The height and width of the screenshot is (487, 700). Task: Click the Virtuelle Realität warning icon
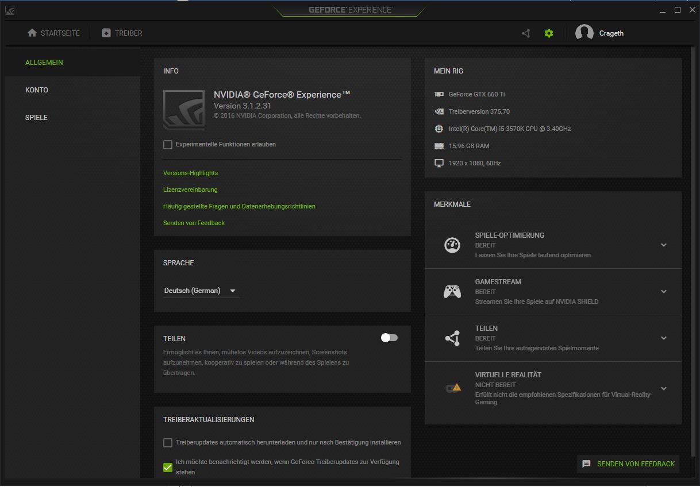pyautogui.click(x=453, y=388)
